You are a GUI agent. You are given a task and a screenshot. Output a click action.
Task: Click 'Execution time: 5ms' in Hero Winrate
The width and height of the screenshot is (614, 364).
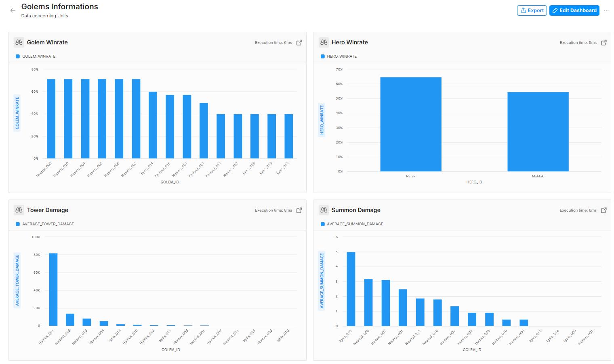coord(578,43)
